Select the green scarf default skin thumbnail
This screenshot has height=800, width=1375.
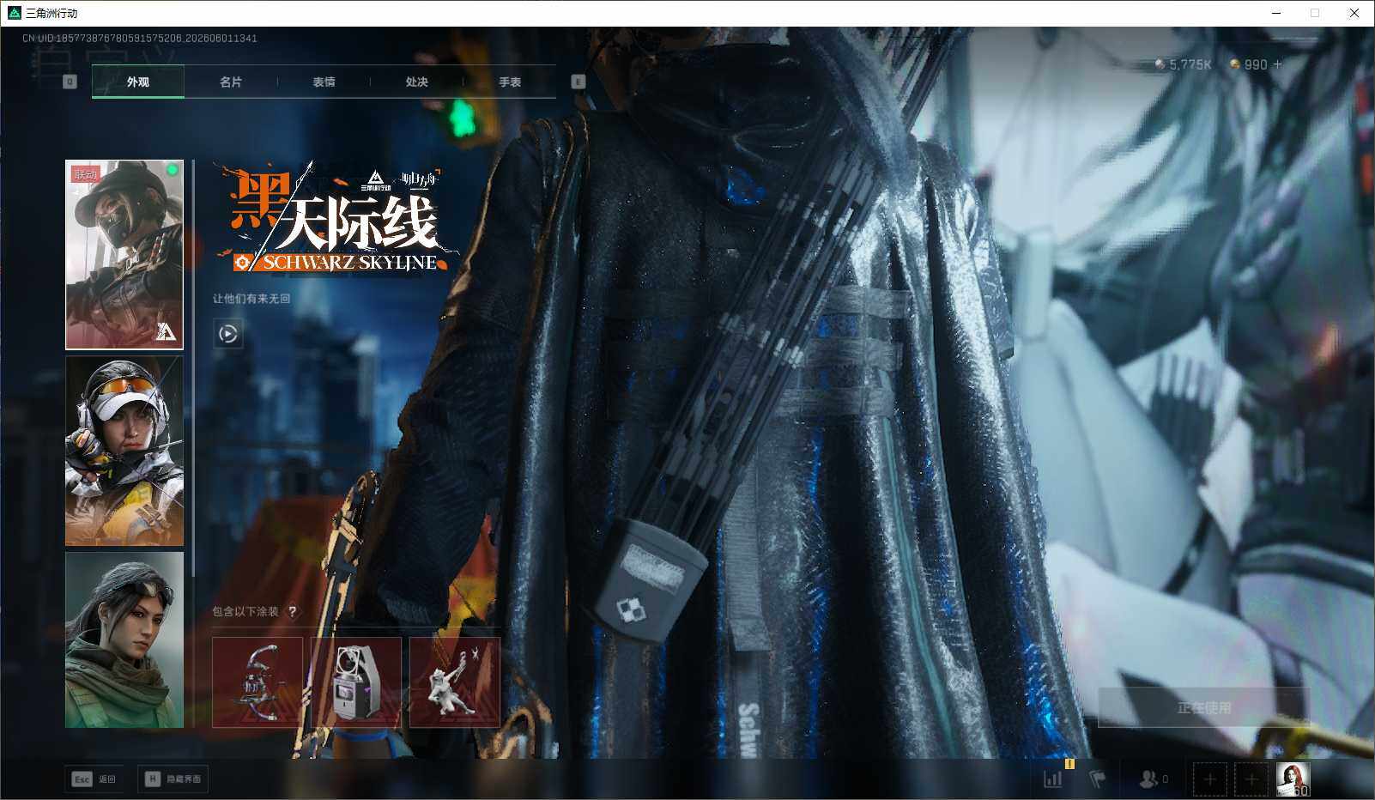tap(124, 639)
